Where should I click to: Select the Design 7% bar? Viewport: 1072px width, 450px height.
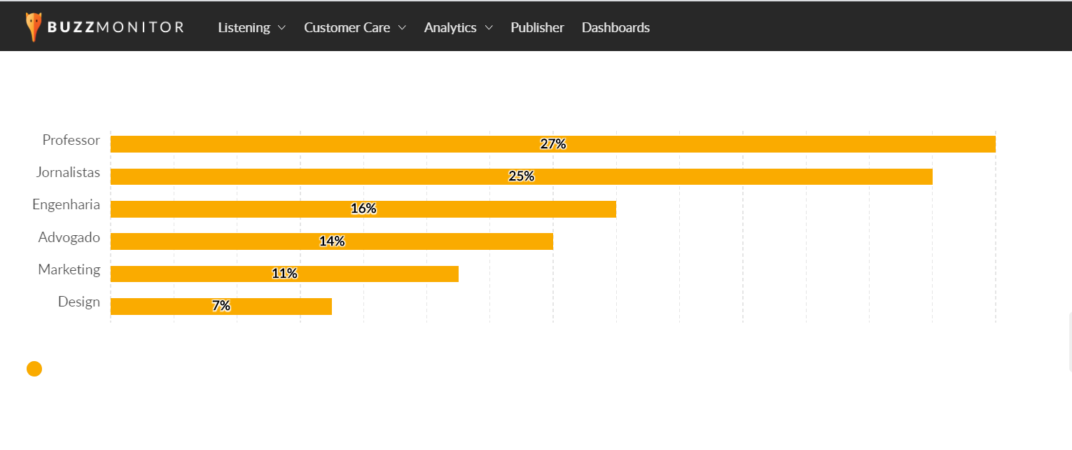[x=221, y=306]
